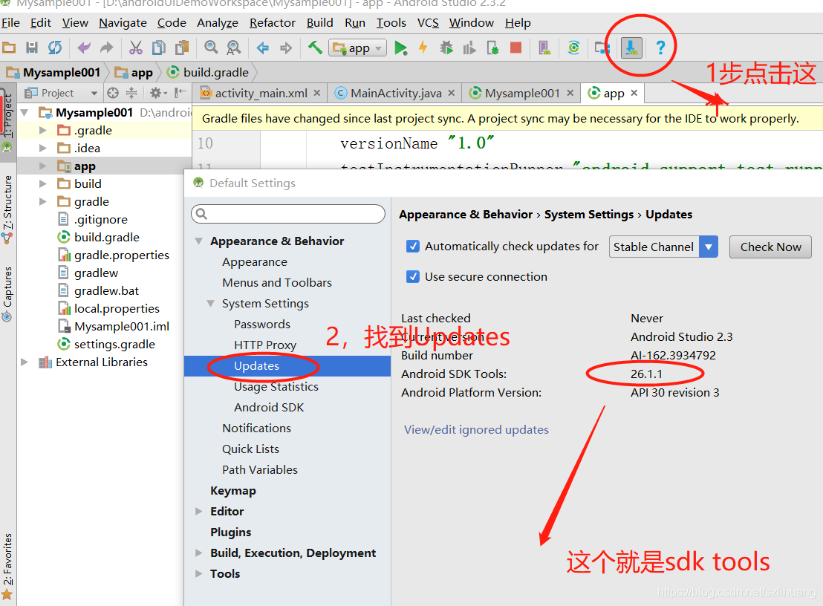Toggle Use secure connection checkbox
This screenshot has height=606, width=823.
[x=413, y=276]
